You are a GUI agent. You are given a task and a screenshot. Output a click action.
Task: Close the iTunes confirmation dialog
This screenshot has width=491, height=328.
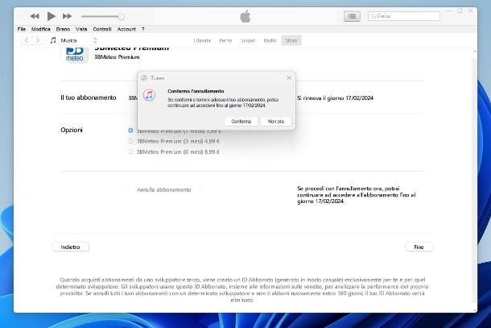click(289, 77)
